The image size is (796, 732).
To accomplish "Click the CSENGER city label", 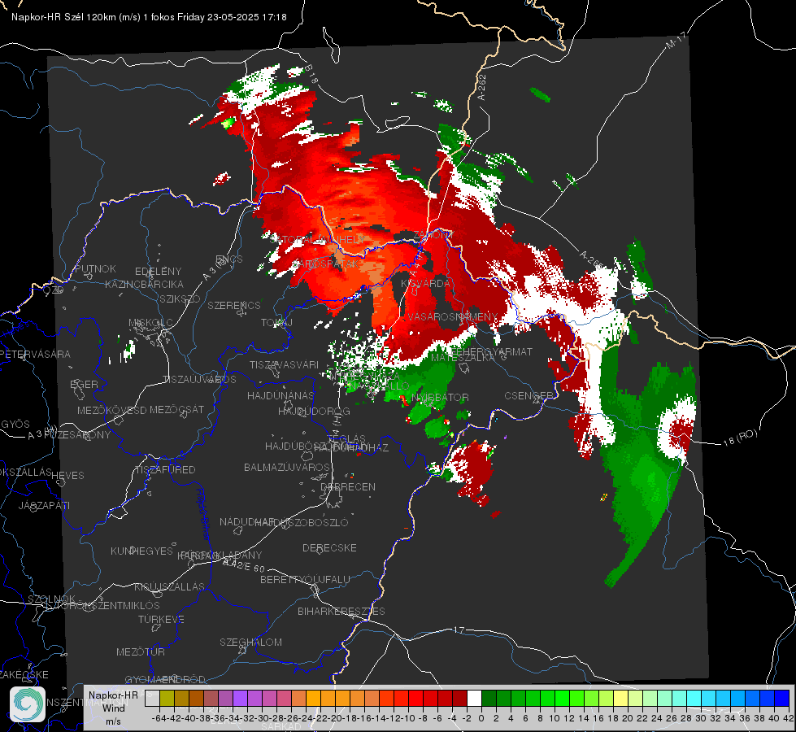I will pyautogui.click(x=528, y=395).
